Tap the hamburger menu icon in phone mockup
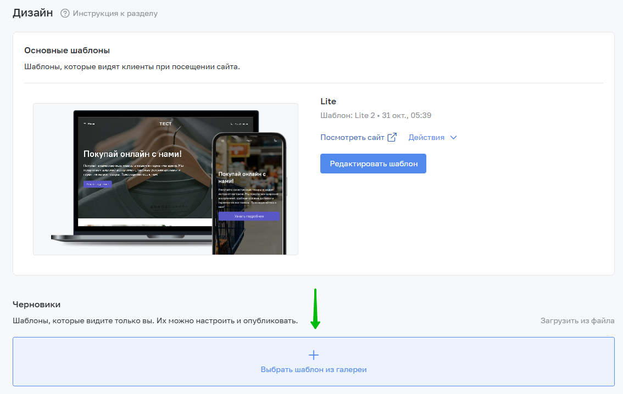The width and height of the screenshot is (623, 394). 222,141
